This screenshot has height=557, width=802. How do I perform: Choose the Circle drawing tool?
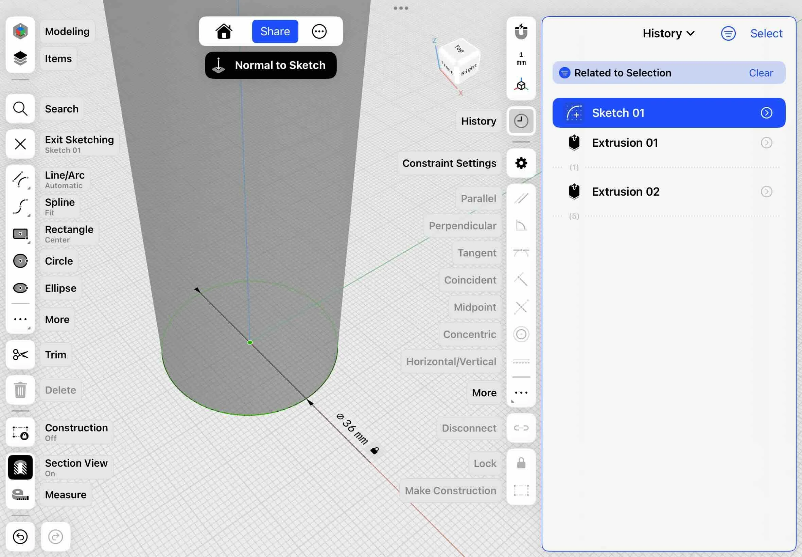[x=20, y=261]
